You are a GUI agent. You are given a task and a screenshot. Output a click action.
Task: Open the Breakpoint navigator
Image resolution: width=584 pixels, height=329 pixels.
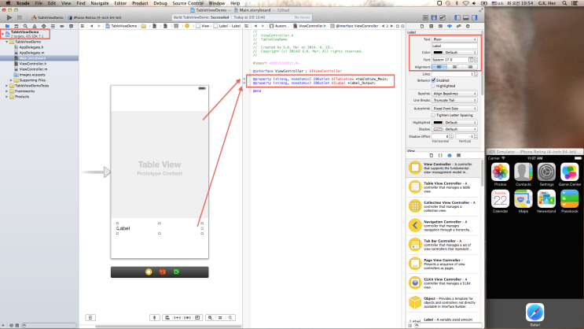pyautogui.click(x=62, y=26)
